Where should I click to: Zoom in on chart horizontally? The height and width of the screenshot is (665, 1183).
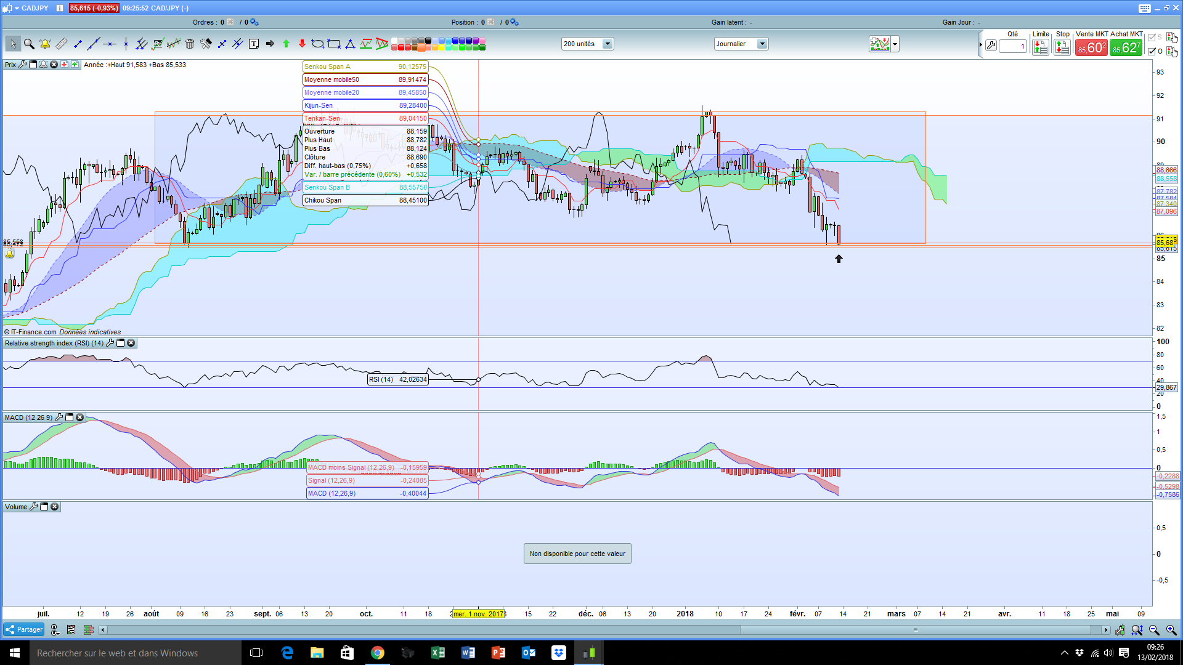click(x=1171, y=629)
